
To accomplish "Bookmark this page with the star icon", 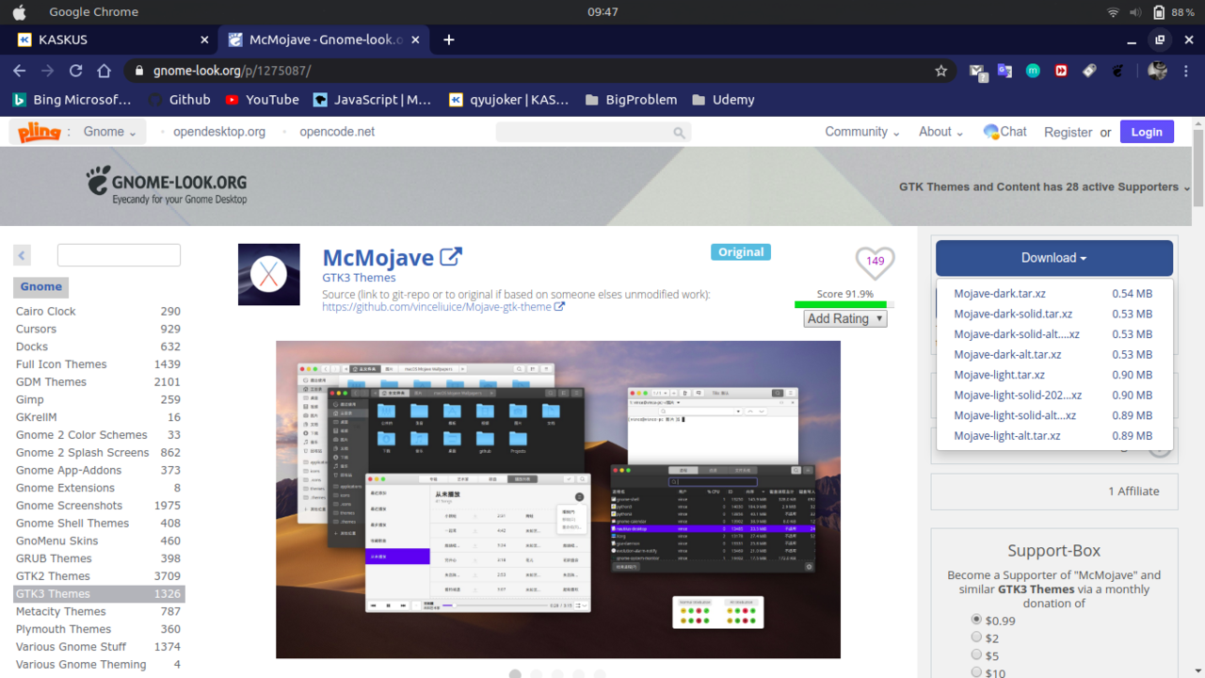I will [x=940, y=71].
